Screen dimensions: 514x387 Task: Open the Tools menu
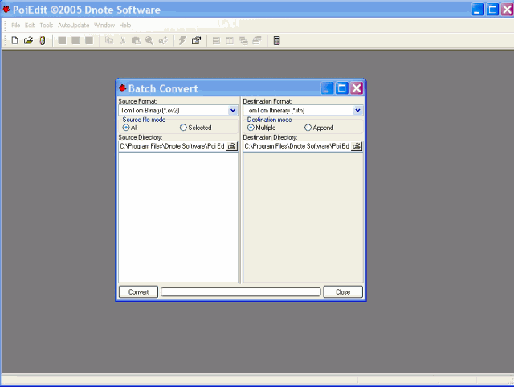(x=47, y=25)
